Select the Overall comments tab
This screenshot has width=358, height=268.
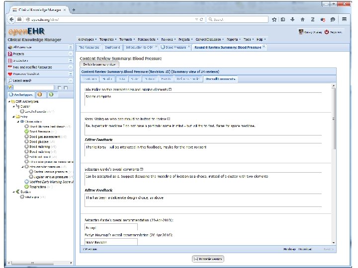click(220, 79)
